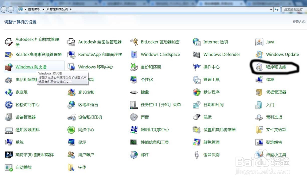Image resolution: width=307 pixels, height=182 pixels.
Task: Click the Back navigation button
Action: [x=4, y=9]
